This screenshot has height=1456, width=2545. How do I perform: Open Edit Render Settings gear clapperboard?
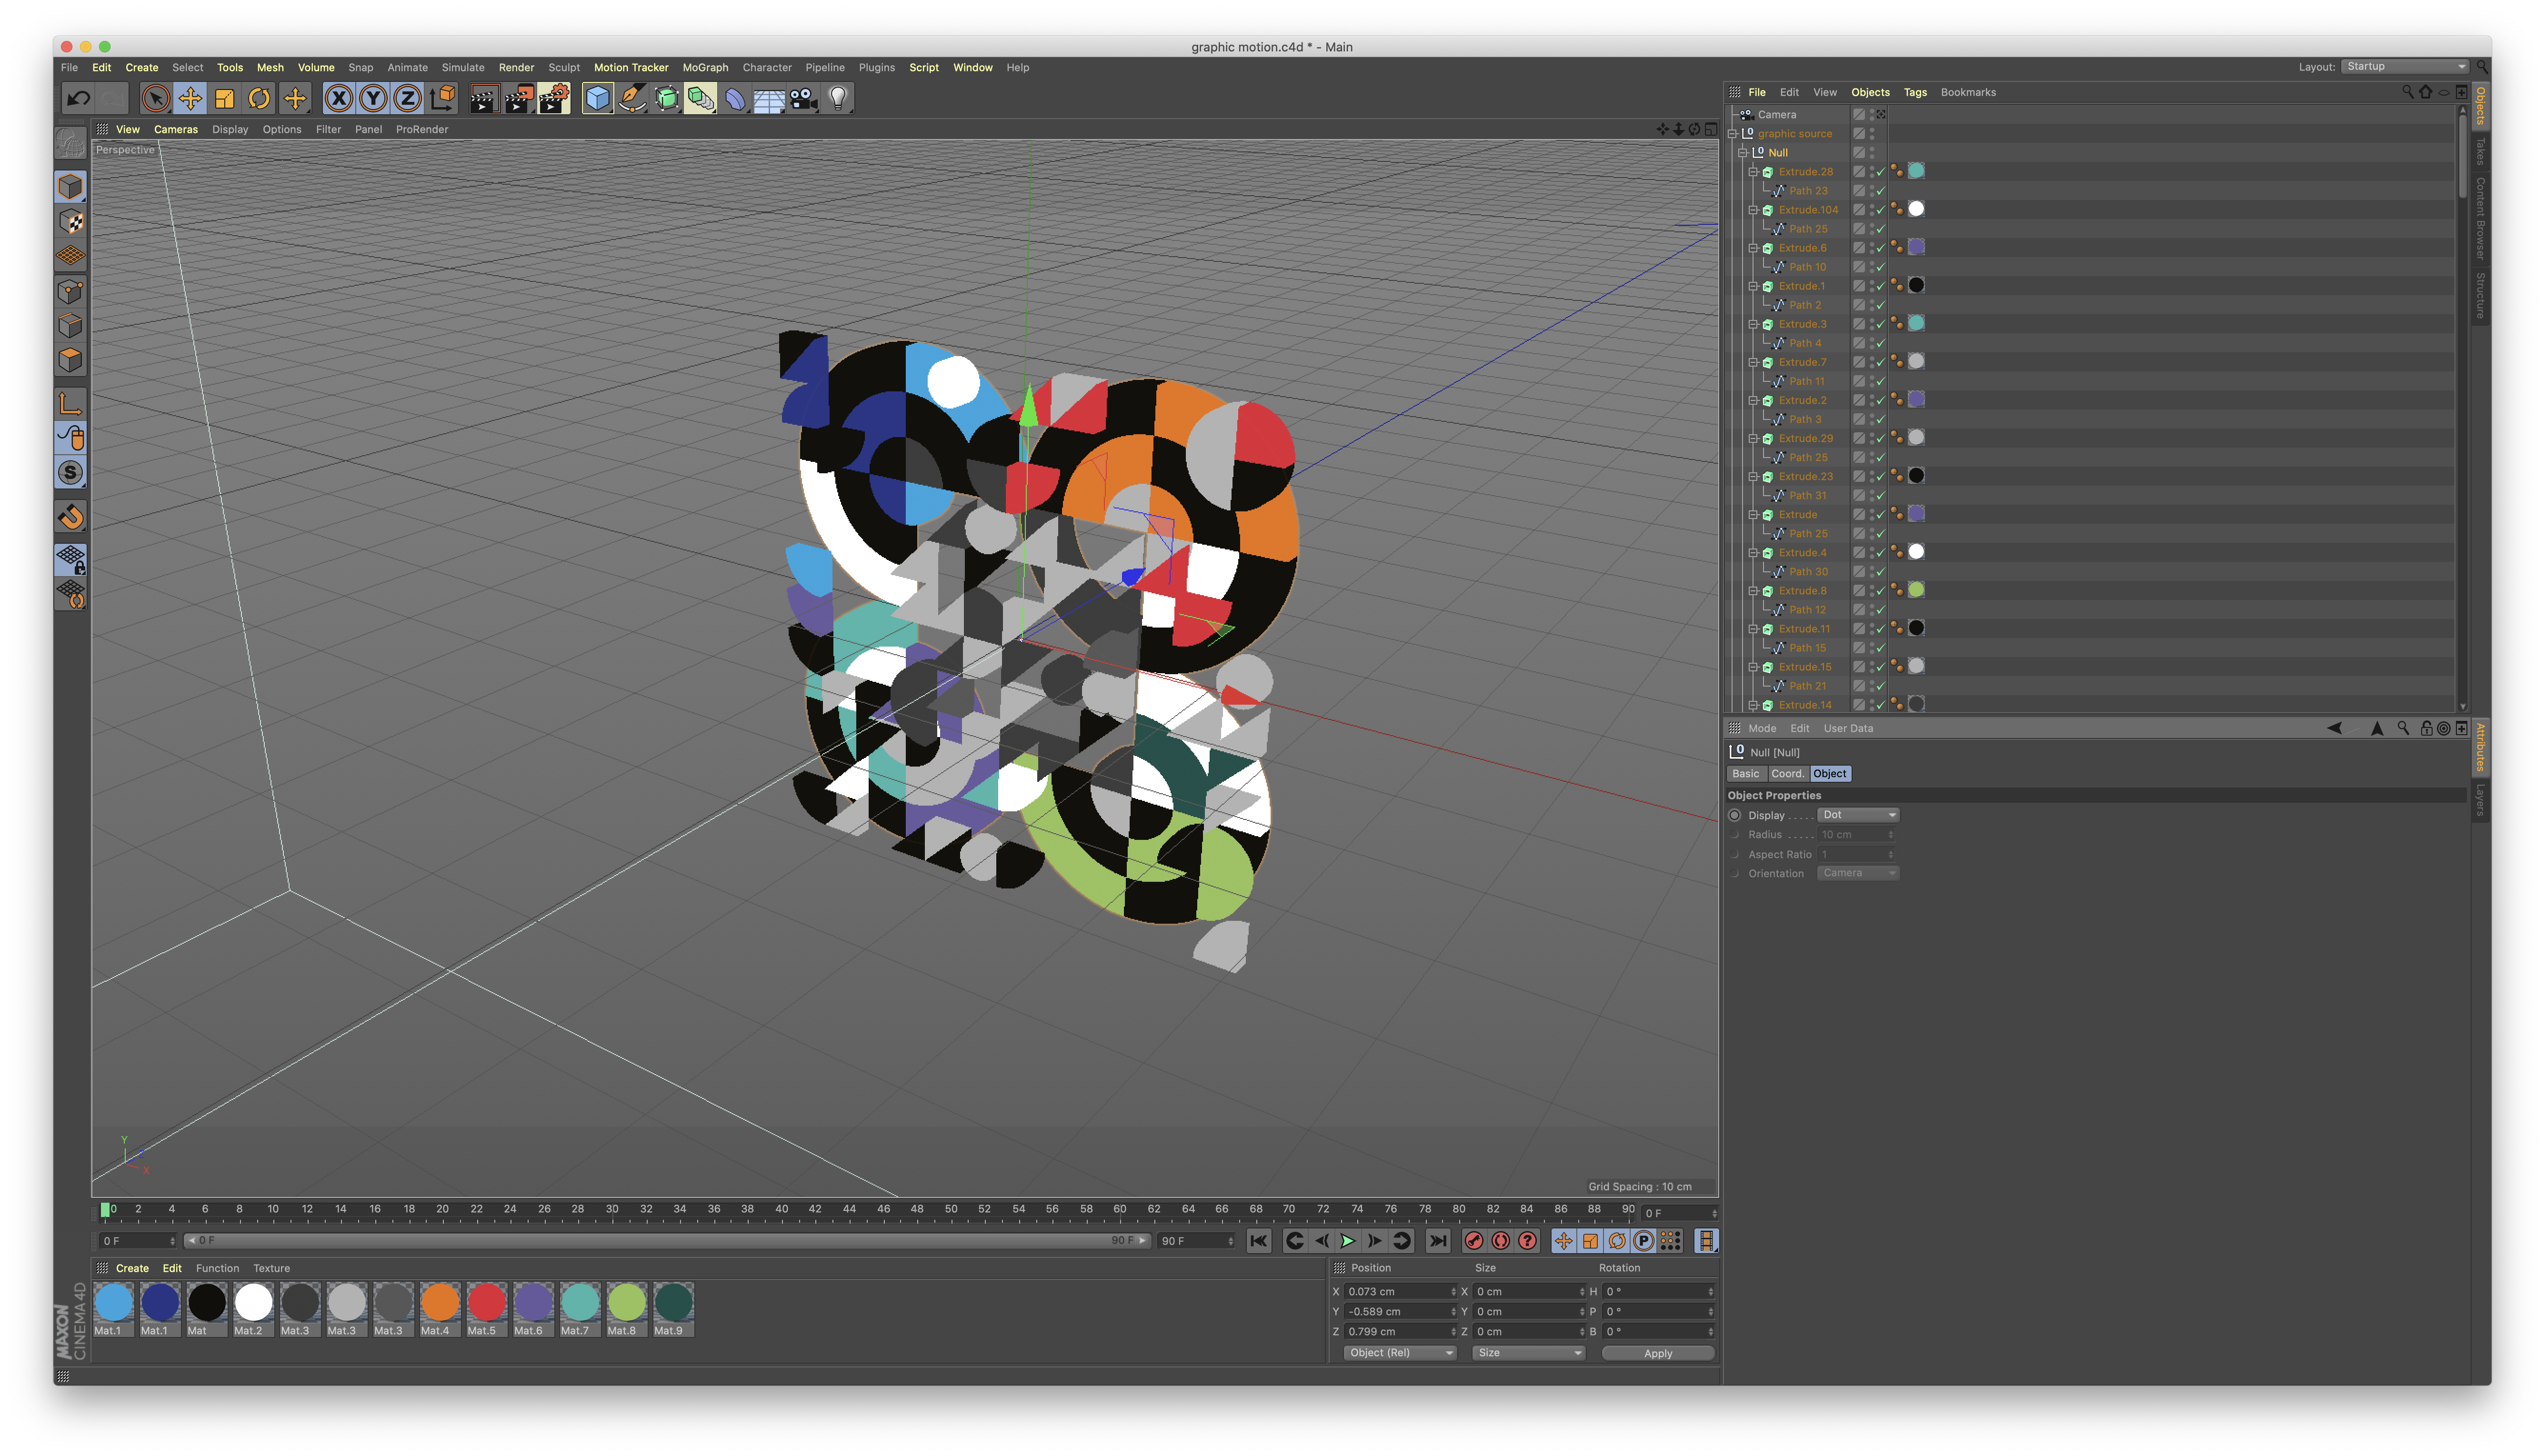coord(554,98)
